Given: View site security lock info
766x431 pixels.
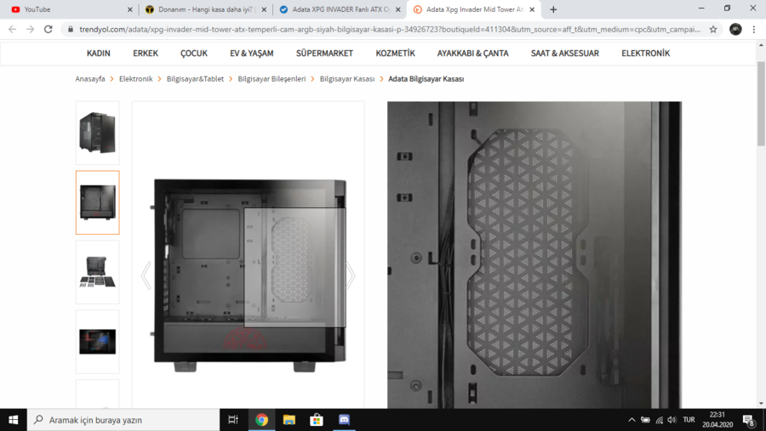Looking at the screenshot, I should [71, 29].
